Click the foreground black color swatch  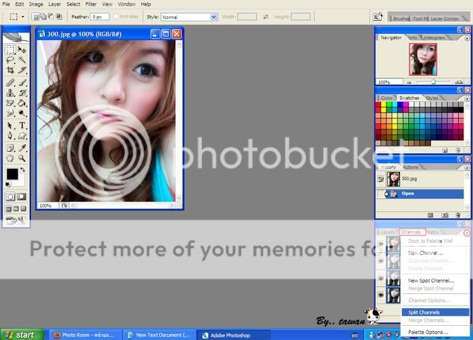tap(12, 174)
